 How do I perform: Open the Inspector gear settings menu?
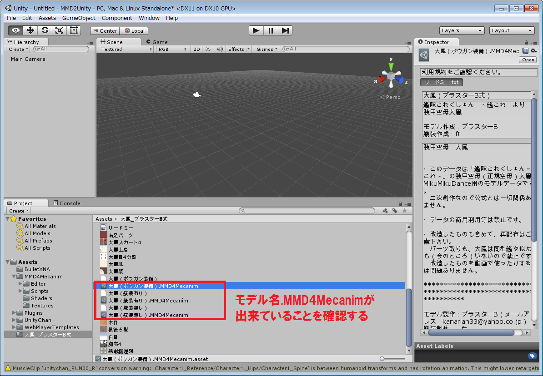pyautogui.click(x=533, y=51)
